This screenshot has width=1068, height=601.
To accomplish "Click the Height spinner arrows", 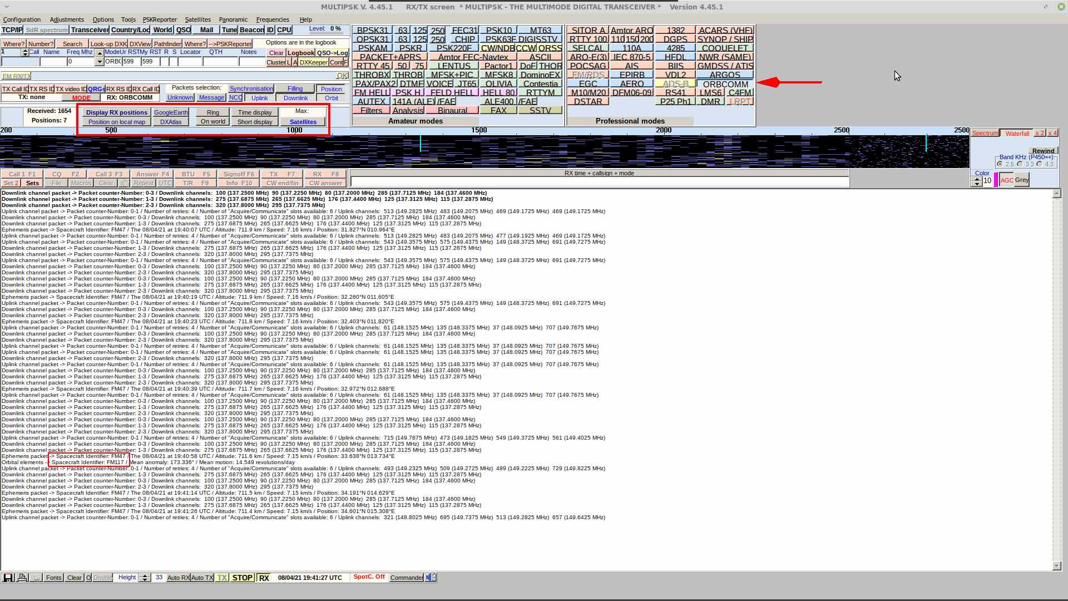I will pyautogui.click(x=145, y=578).
